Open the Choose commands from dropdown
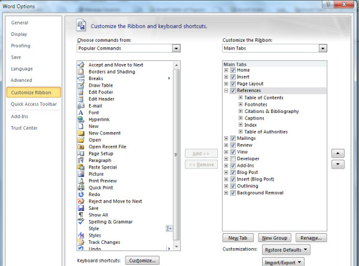359x266 pixels. coord(176,48)
